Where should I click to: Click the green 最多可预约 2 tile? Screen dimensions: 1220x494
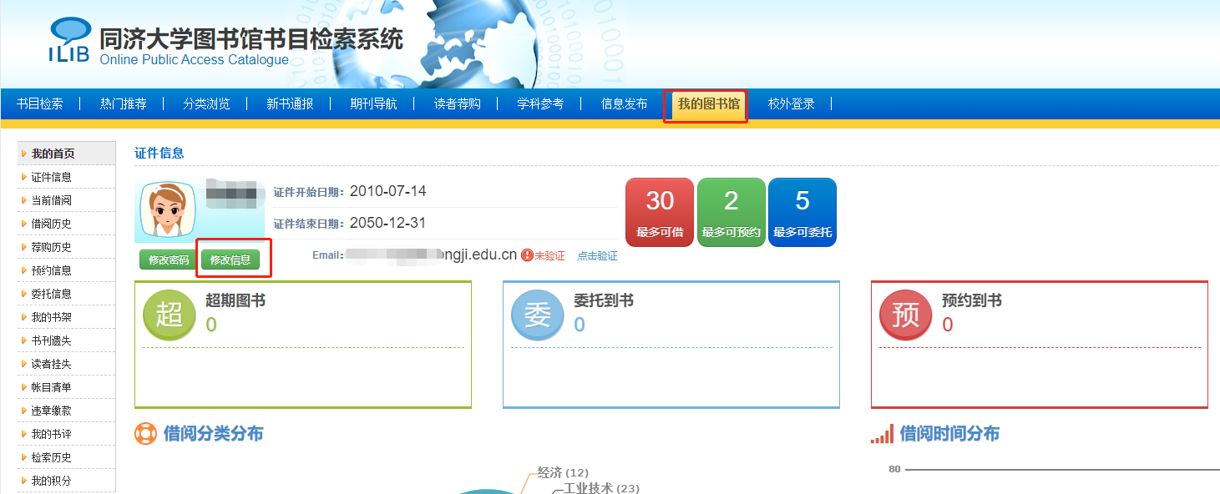(x=731, y=212)
